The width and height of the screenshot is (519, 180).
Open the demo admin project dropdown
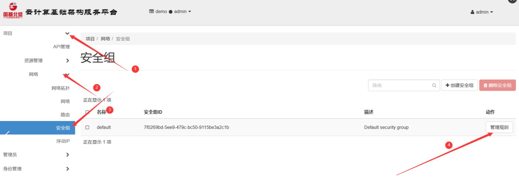[170, 12]
